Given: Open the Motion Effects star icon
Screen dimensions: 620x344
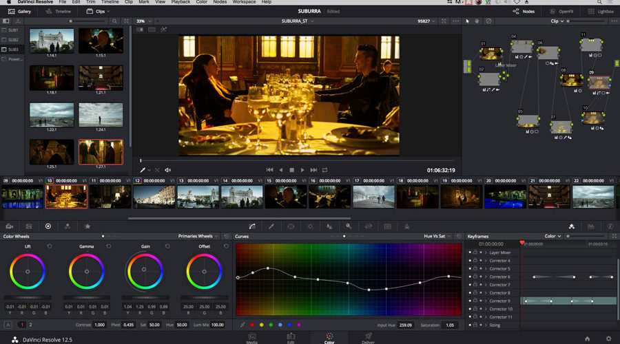Looking at the screenshot, I should tap(87, 226).
